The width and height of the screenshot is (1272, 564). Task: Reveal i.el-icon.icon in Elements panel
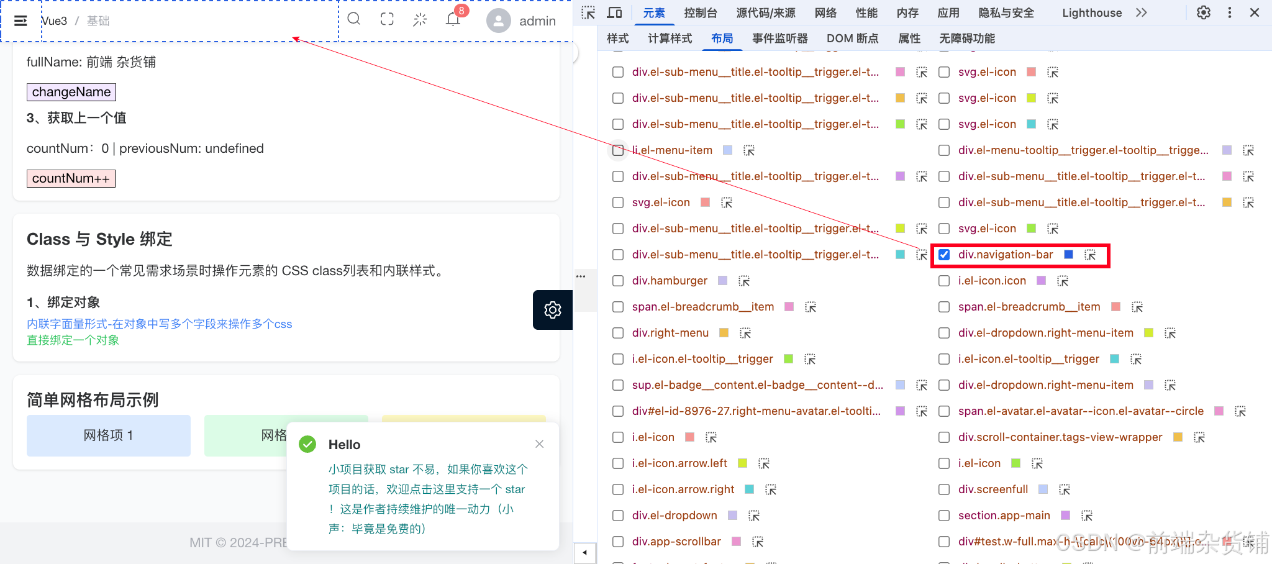click(1063, 281)
